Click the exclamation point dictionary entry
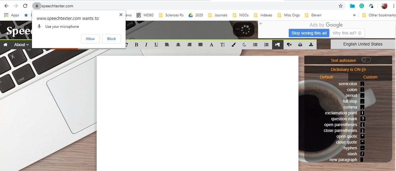Screen dimensions: 396x171 [x=345, y=113]
